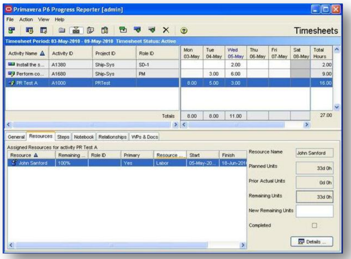
Task: Click the timesheet clock toolbar icon
Action: pos(29,30)
